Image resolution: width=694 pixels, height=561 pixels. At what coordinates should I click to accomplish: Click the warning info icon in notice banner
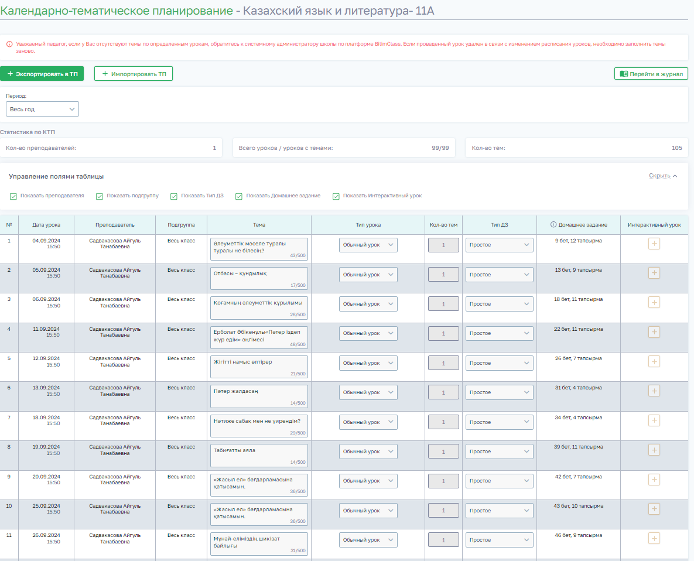pyautogui.click(x=9, y=44)
